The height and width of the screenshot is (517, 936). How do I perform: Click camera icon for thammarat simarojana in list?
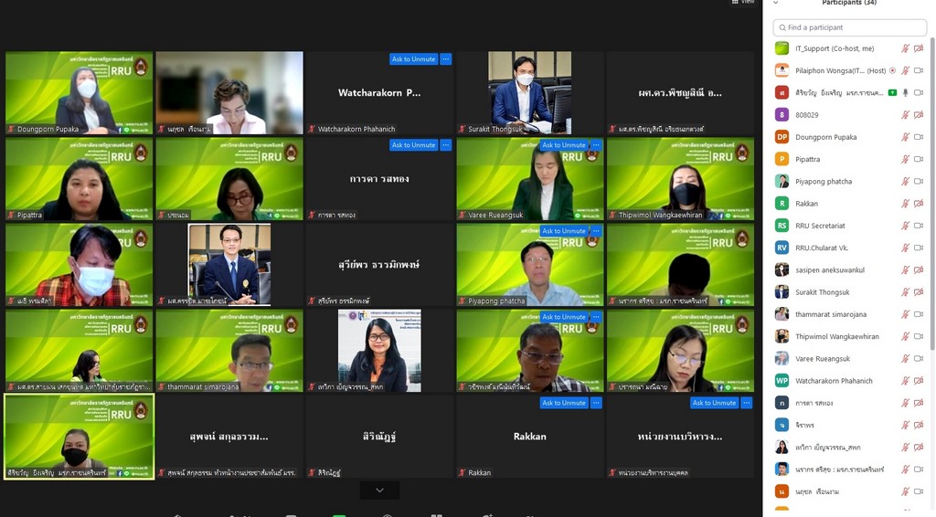coord(919,314)
